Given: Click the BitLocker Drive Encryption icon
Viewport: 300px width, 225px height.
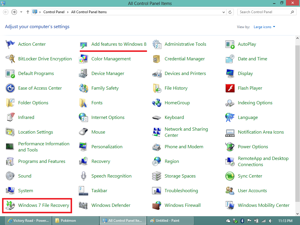Looking at the screenshot, I should point(10,59).
